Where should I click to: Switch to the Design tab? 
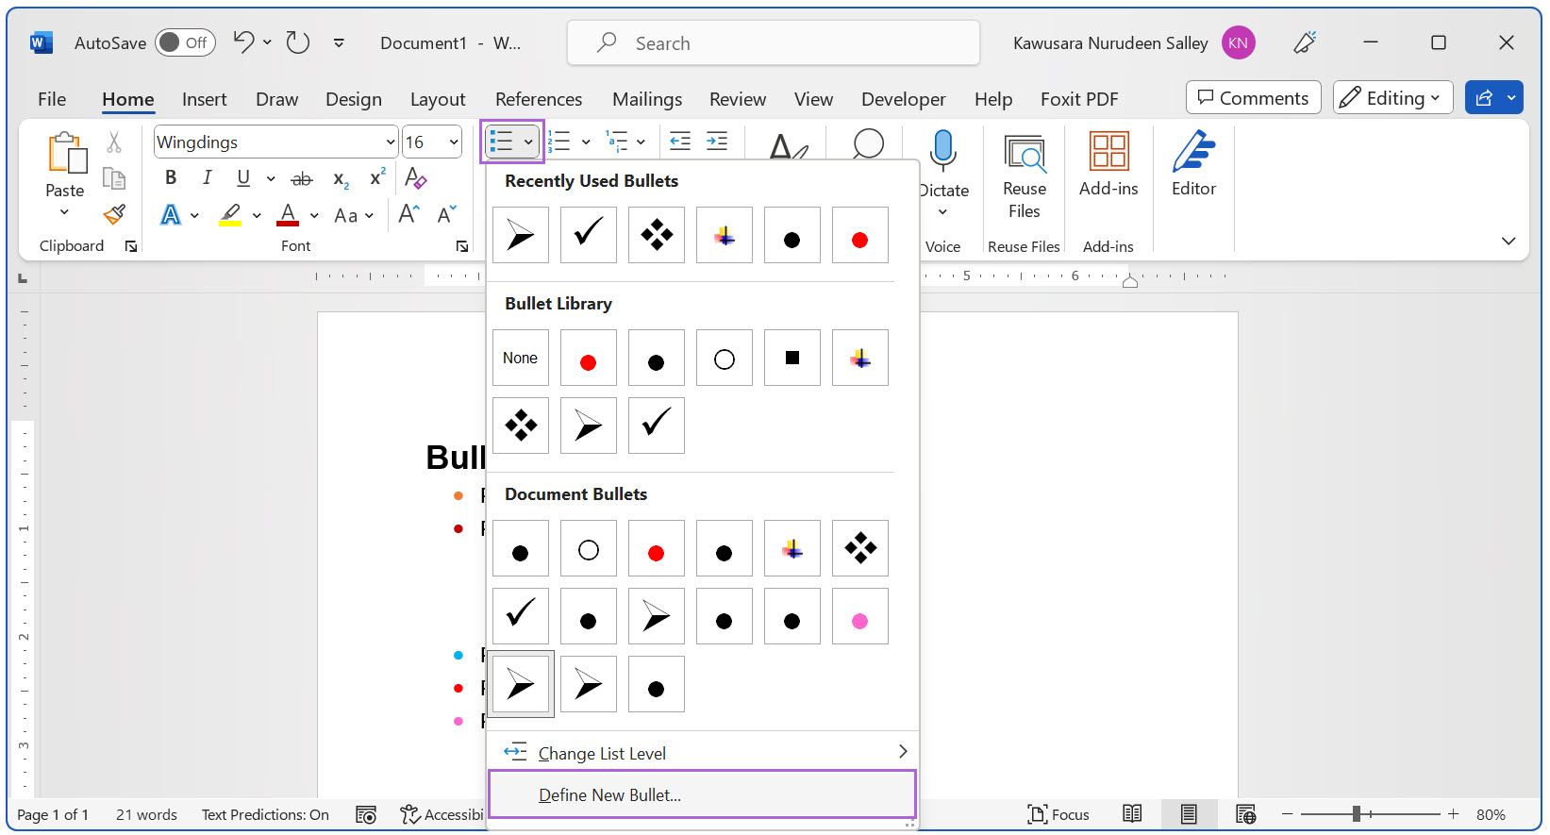pyautogui.click(x=354, y=99)
